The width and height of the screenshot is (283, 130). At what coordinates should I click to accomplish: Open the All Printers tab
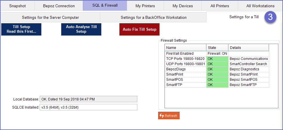220,6
